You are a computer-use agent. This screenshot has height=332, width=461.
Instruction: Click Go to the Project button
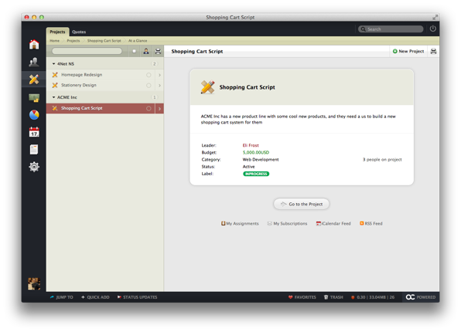[302, 204]
